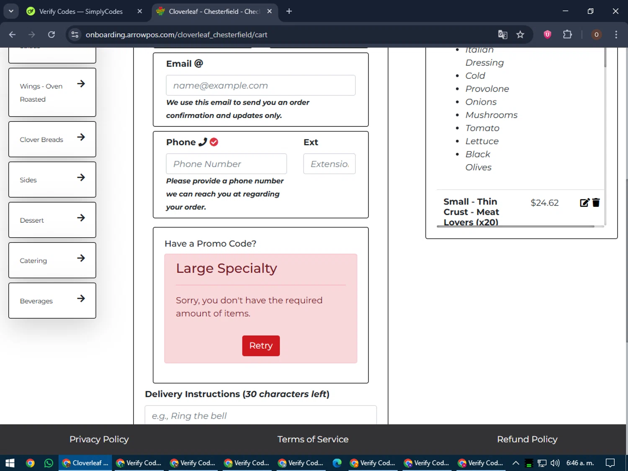Retry the promo code
628x471 pixels.
click(x=261, y=346)
